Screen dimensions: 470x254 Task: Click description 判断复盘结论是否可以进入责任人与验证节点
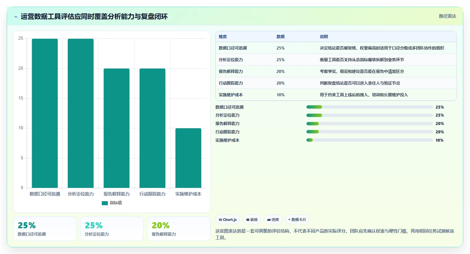(x=360, y=83)
